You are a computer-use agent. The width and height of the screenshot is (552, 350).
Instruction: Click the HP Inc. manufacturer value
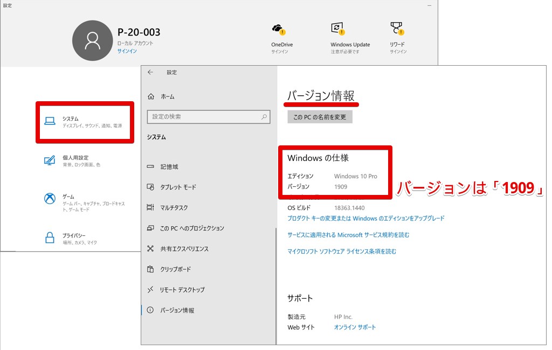click(343, 317)
